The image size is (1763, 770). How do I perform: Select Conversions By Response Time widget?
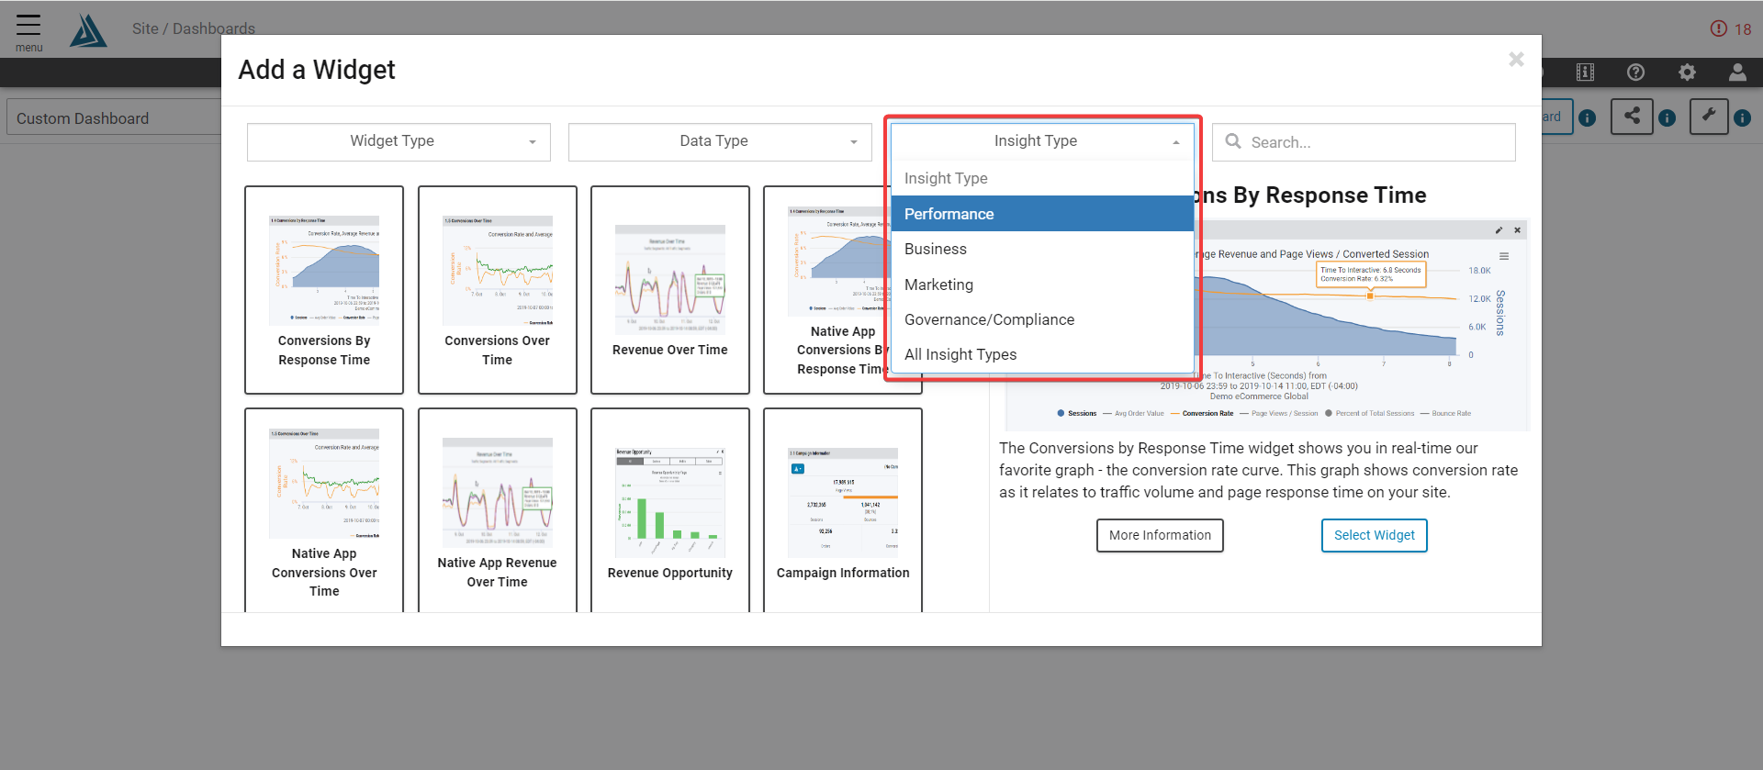pyautogui.click(x=324, y=290)
